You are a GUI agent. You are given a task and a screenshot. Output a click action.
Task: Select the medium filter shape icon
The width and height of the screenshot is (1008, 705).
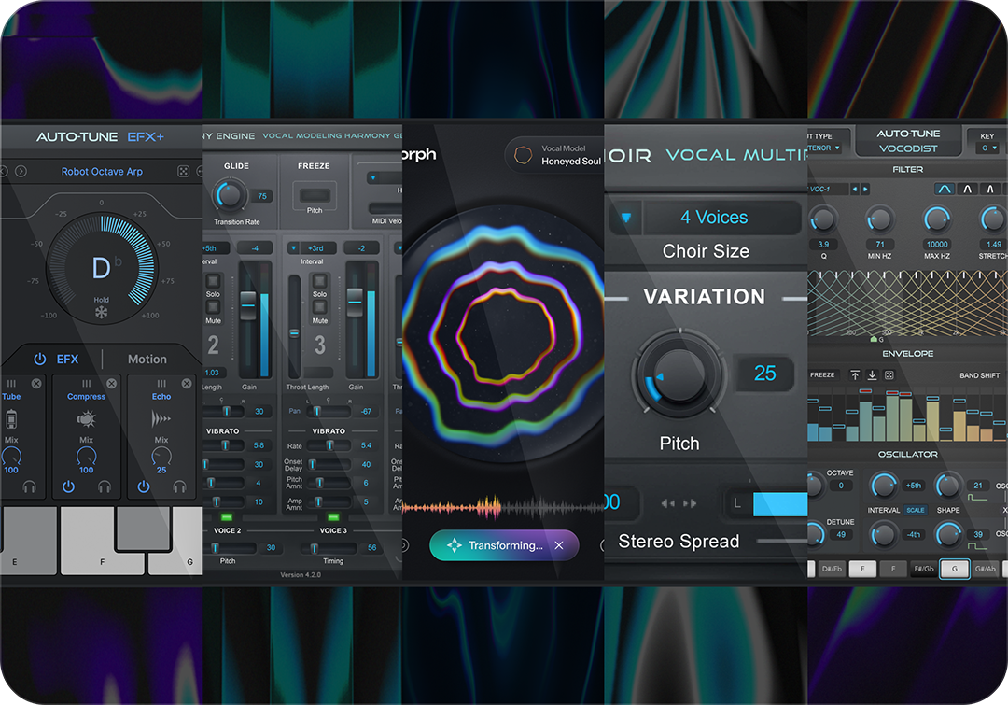[968, 190]
